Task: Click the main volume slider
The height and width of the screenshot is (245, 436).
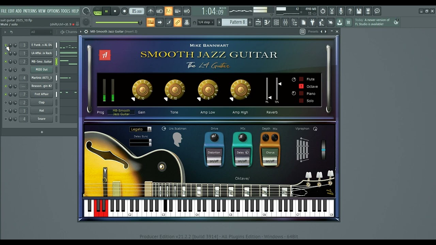Action: pos(118,22)
